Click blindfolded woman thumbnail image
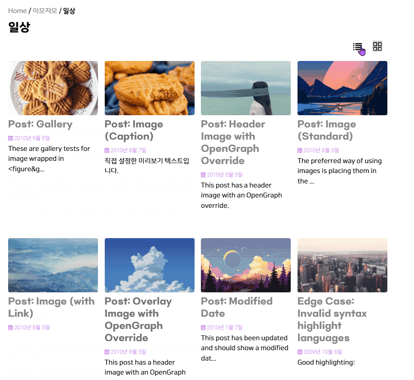Screen dimensions: 414x380 pyautogui.click(x=246, y=88)
